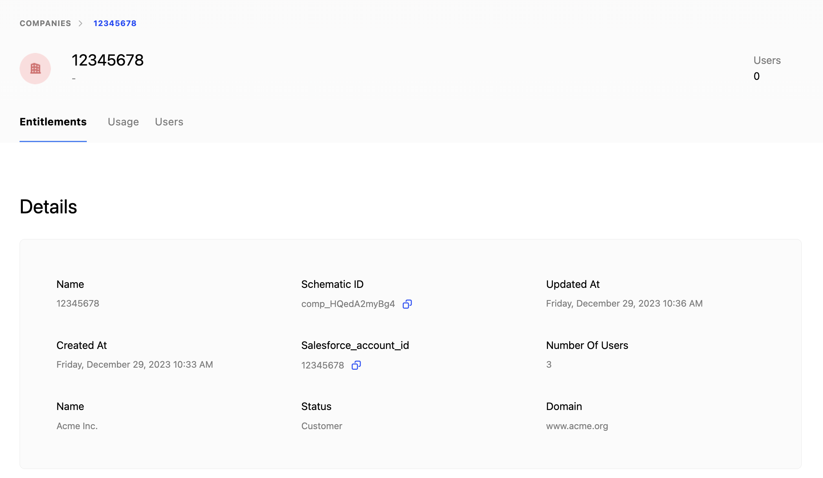Click the Users count showing 0
The width and height of the screenshot is (823, 478).
tap(756, 76)
